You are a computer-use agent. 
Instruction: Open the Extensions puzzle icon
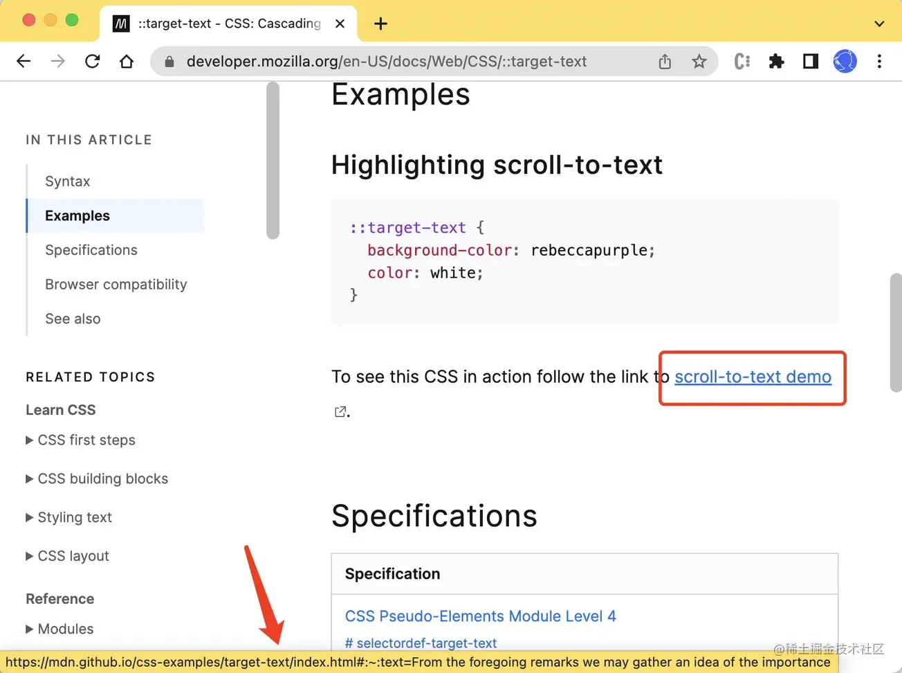[776, 61]
